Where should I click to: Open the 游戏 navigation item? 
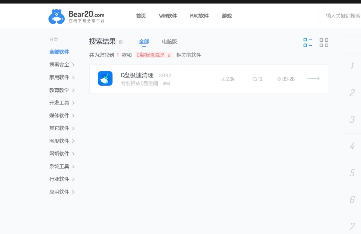227,16
